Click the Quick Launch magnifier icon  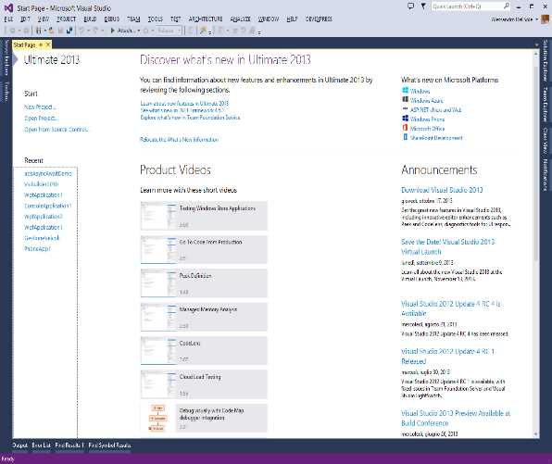click(x=507, y=6)
